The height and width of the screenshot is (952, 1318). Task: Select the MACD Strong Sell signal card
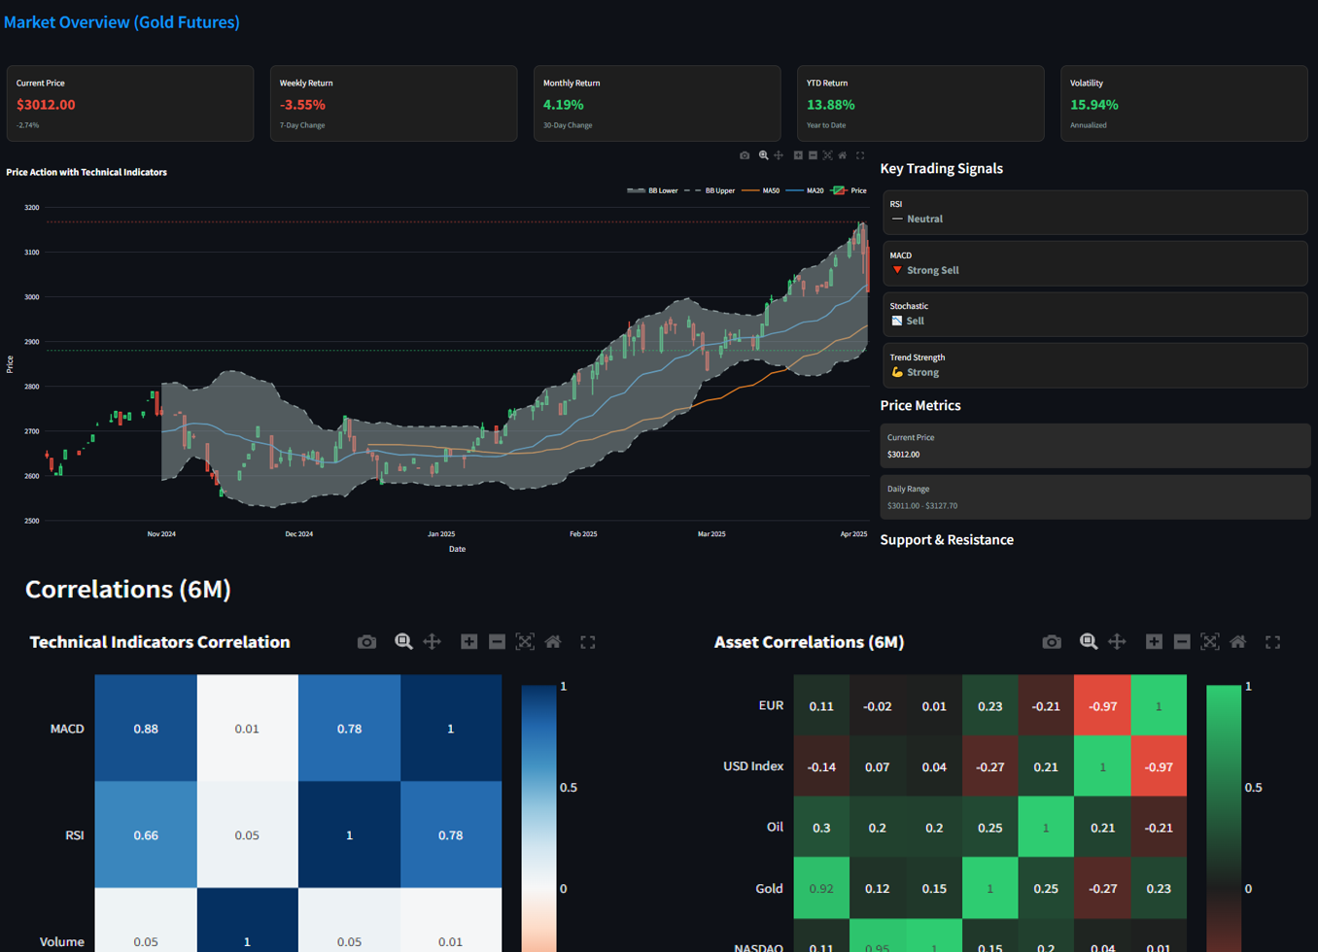1093,262
